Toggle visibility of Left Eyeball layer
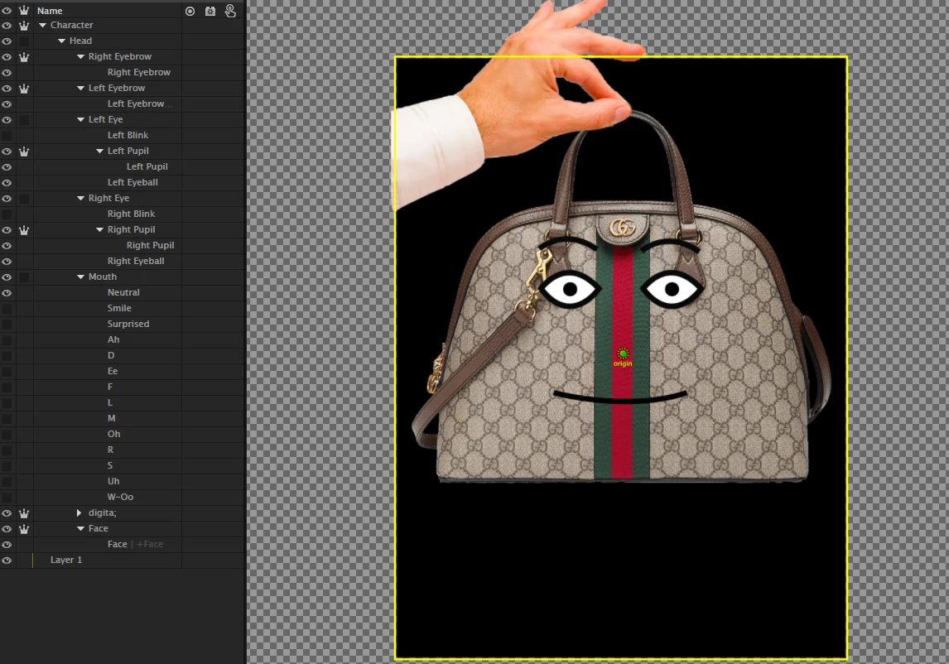Viewport: 949px width, 664px height. (7, 183)
